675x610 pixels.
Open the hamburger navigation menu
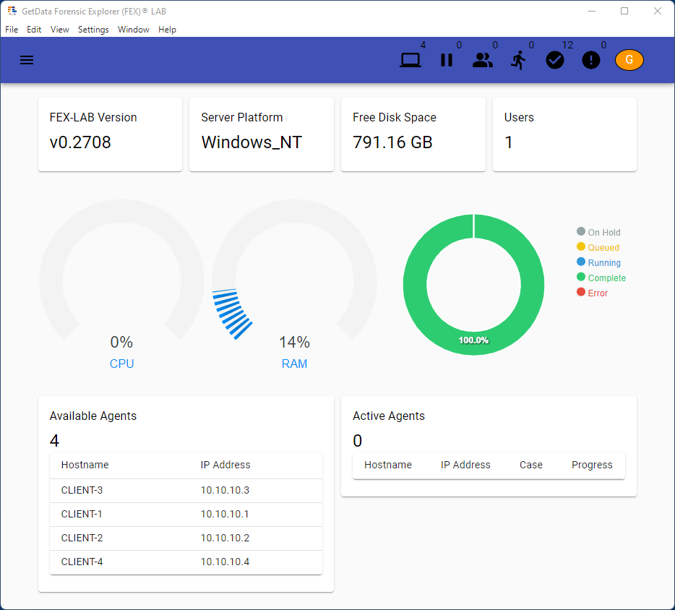pyautogui.click(x=27, y=60)
